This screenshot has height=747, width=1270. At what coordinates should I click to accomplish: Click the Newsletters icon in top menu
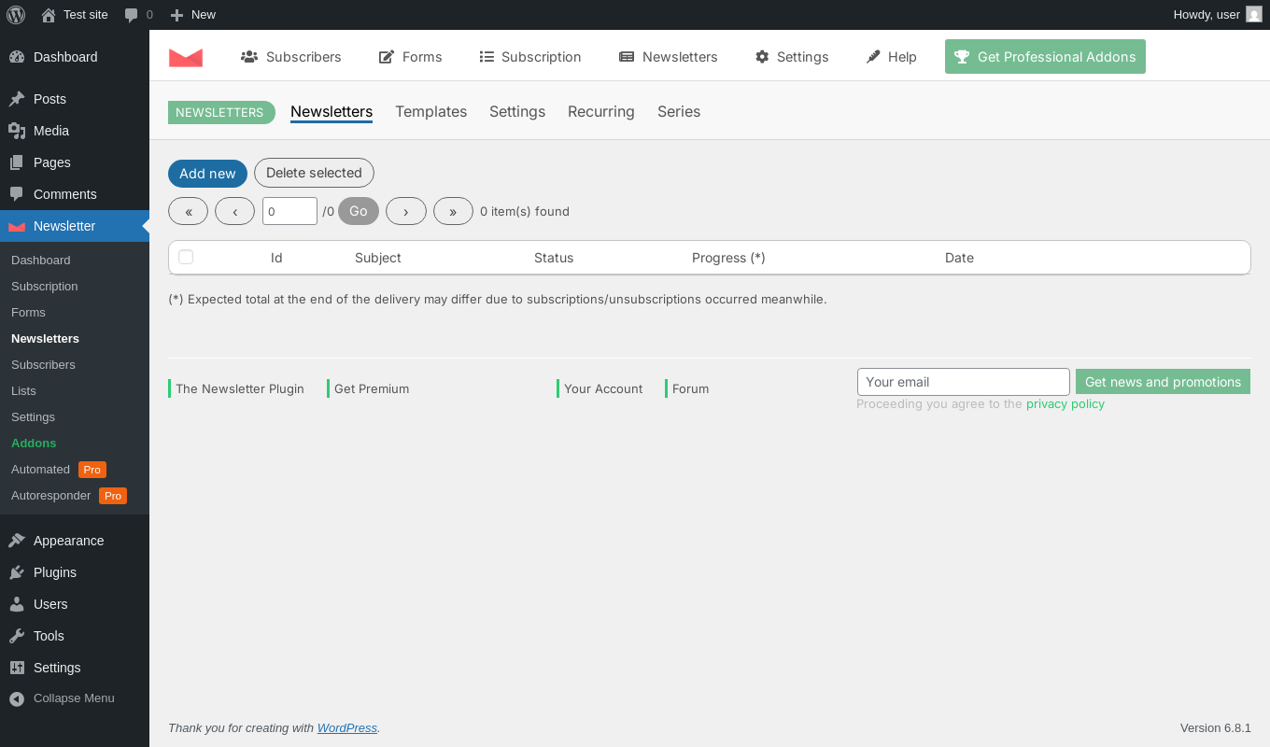coord(627,57)
